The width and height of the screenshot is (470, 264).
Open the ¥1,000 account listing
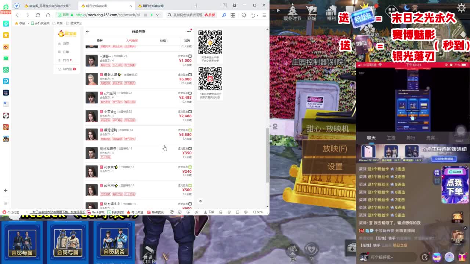coord(139,61)
